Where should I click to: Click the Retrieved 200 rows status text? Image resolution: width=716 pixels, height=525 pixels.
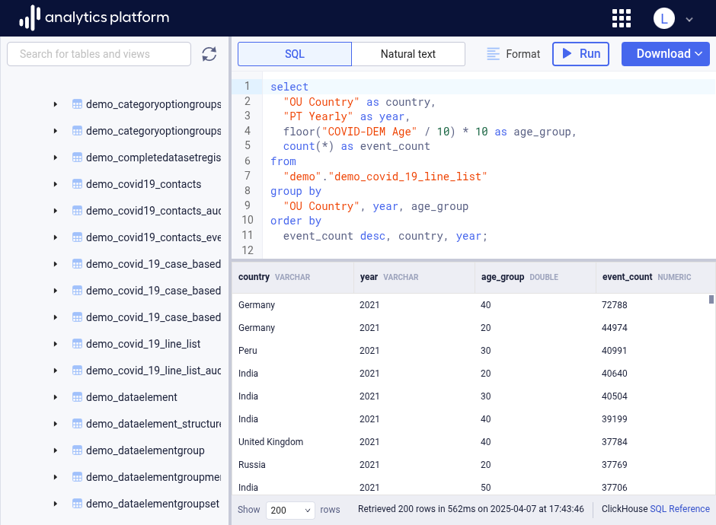(x=471, y=509)
